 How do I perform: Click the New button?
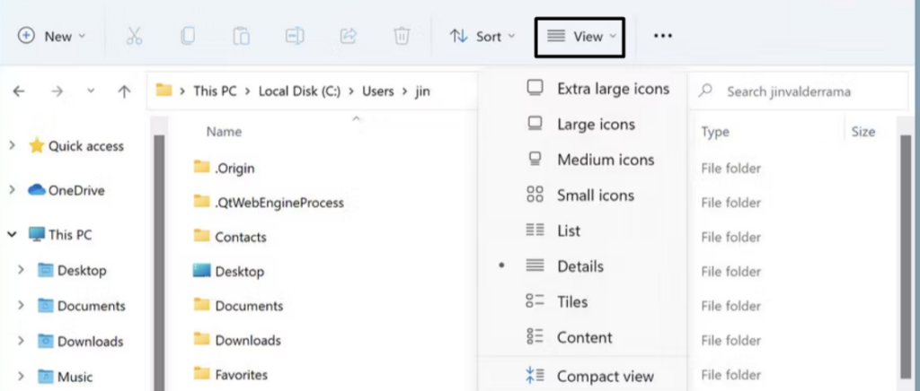[x=52, y=36]
